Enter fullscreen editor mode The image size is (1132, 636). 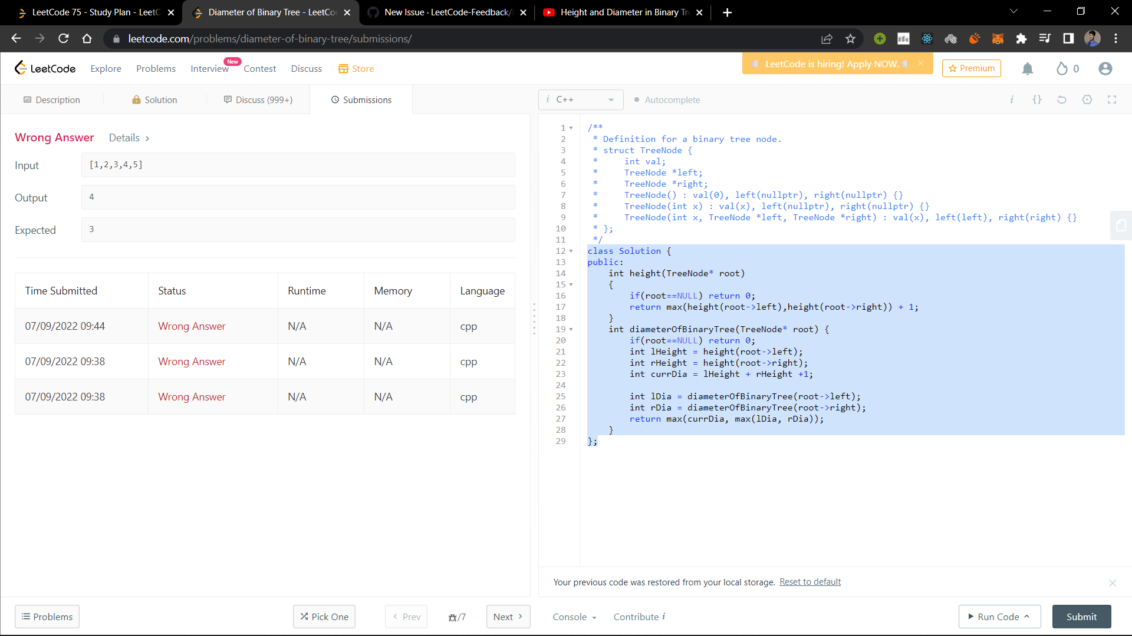click(x=1112, y=100)
